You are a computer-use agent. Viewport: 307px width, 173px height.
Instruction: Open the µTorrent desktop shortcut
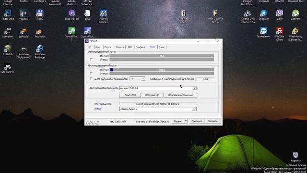tap(295, 15)
